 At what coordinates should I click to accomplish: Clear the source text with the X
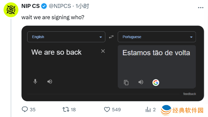[103, 51]
